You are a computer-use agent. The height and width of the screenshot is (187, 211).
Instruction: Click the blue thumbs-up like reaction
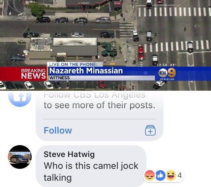tap(161, 175)
